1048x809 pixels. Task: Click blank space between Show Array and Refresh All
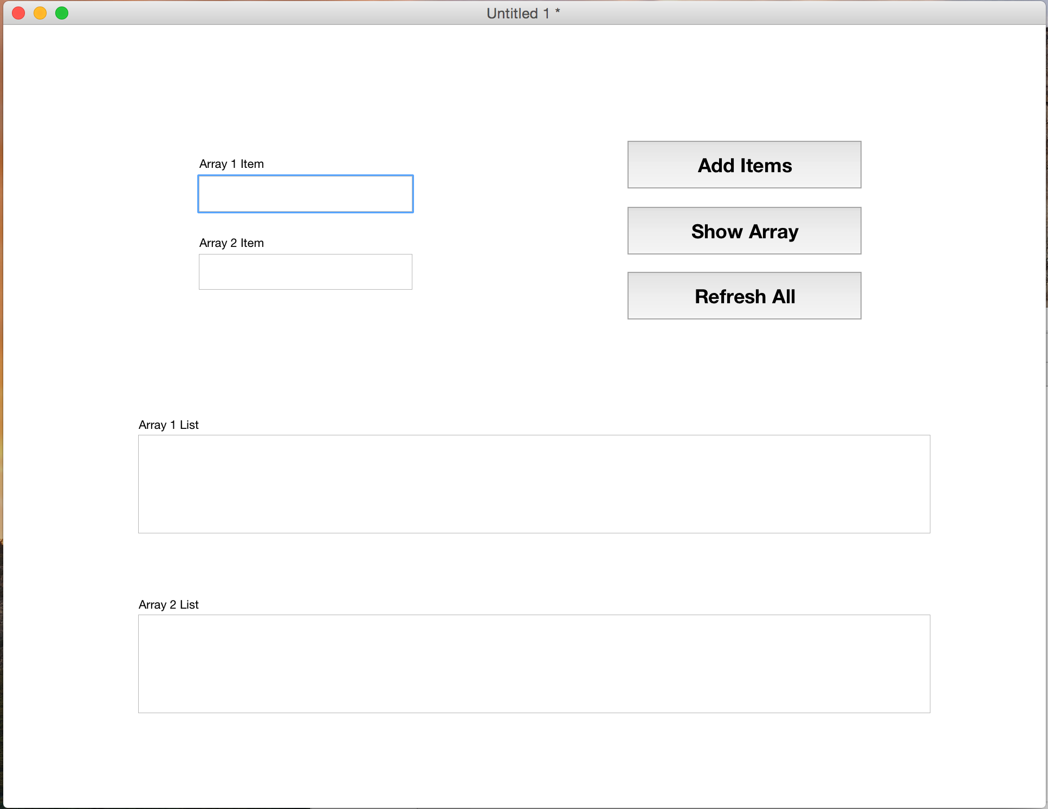(744, 263)
